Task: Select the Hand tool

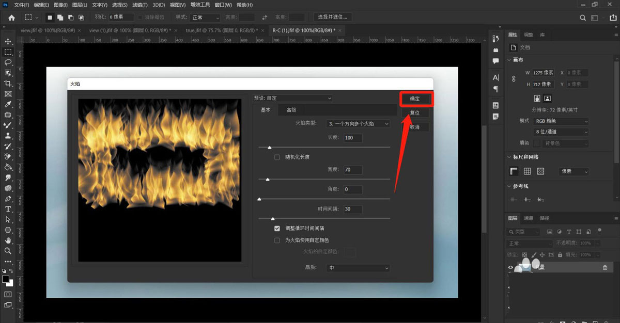Action: point(7,240)
